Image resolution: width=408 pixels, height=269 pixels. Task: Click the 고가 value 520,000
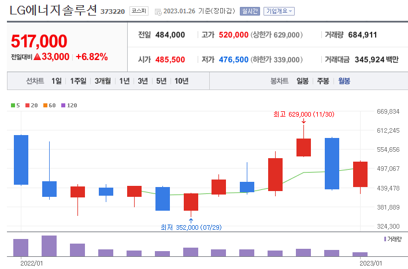[233, 35]
